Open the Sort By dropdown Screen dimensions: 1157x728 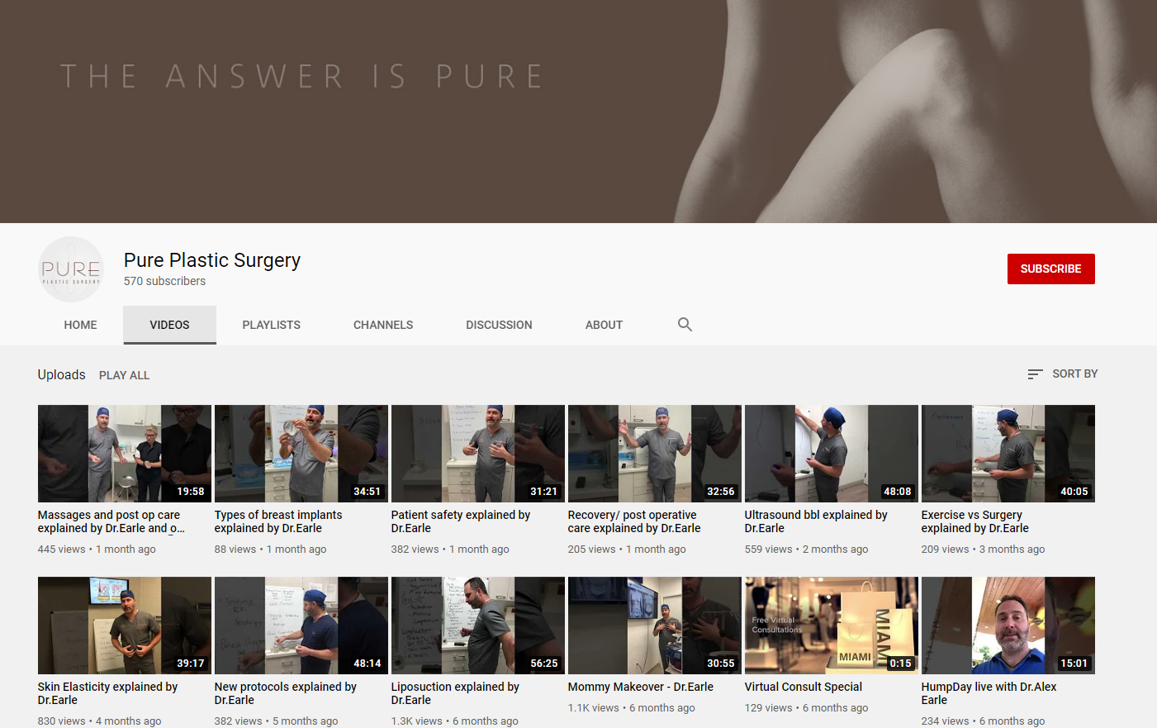(1062, 374)
